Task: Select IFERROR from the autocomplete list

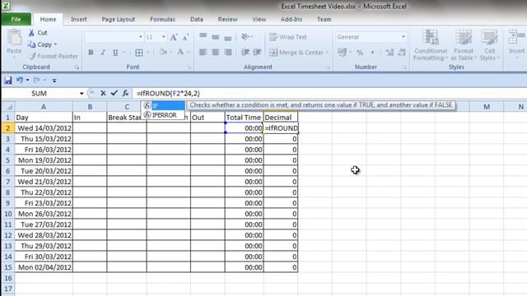Action: coord(163,115)
